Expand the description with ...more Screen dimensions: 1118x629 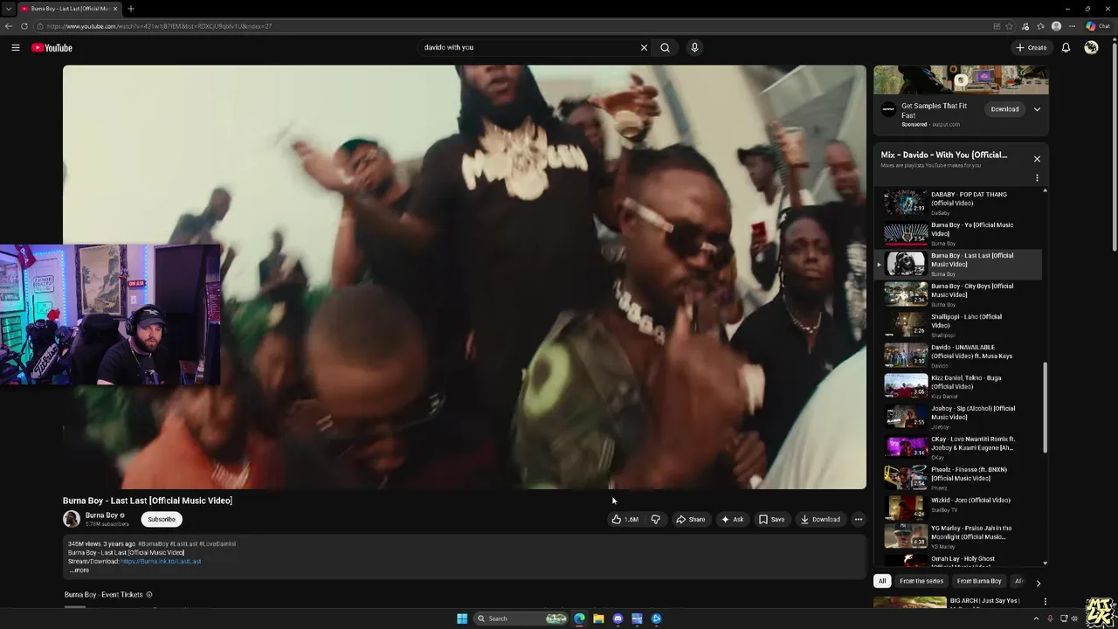(x=79, y=570)
